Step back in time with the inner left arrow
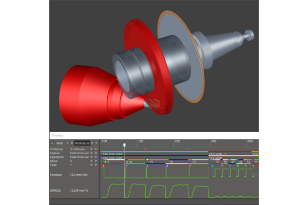 click(x=71, y=143)
